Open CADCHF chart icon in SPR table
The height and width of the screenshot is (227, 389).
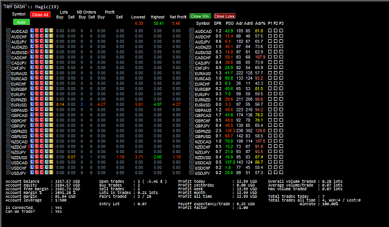192,57
